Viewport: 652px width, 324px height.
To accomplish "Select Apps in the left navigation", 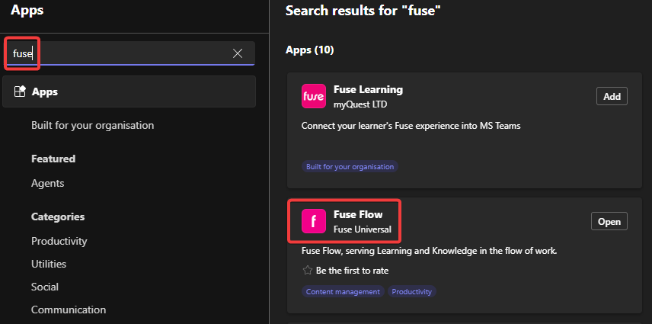I will [x=45, y=91].
